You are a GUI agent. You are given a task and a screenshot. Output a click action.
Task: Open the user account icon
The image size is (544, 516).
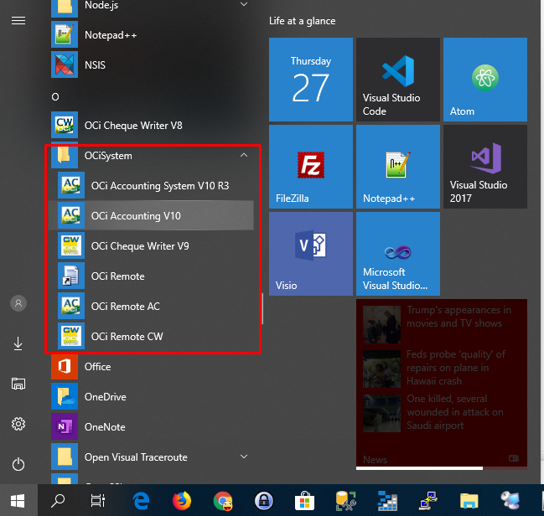click(x=18, y=303)
